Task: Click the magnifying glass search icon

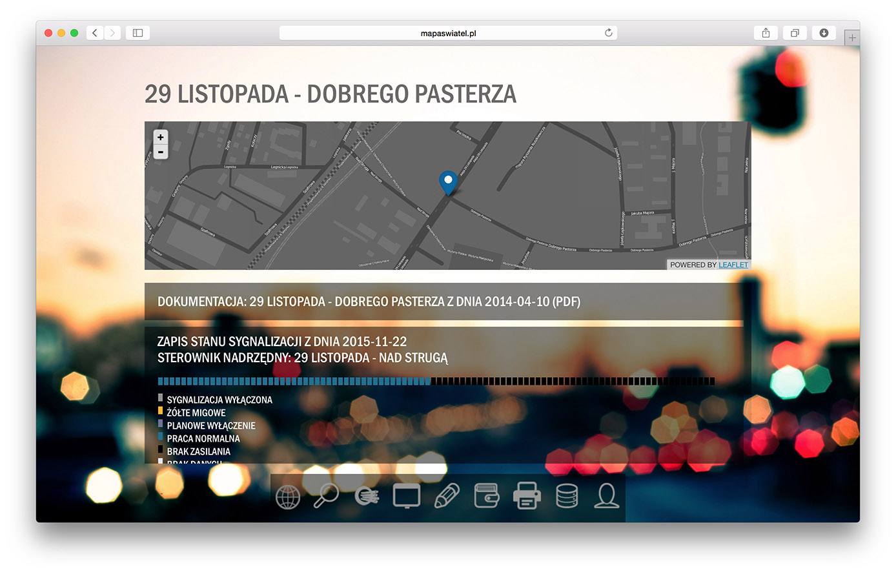Action: [327, 496]
